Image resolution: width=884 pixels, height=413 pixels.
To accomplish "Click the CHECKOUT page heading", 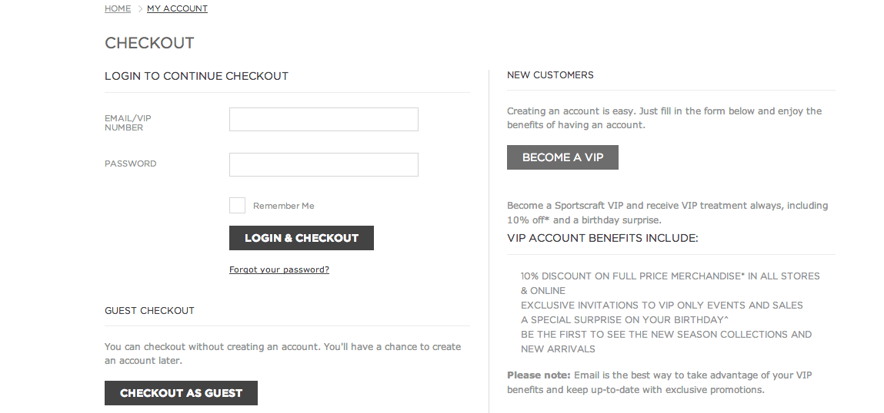I will (x=149, y=43).
